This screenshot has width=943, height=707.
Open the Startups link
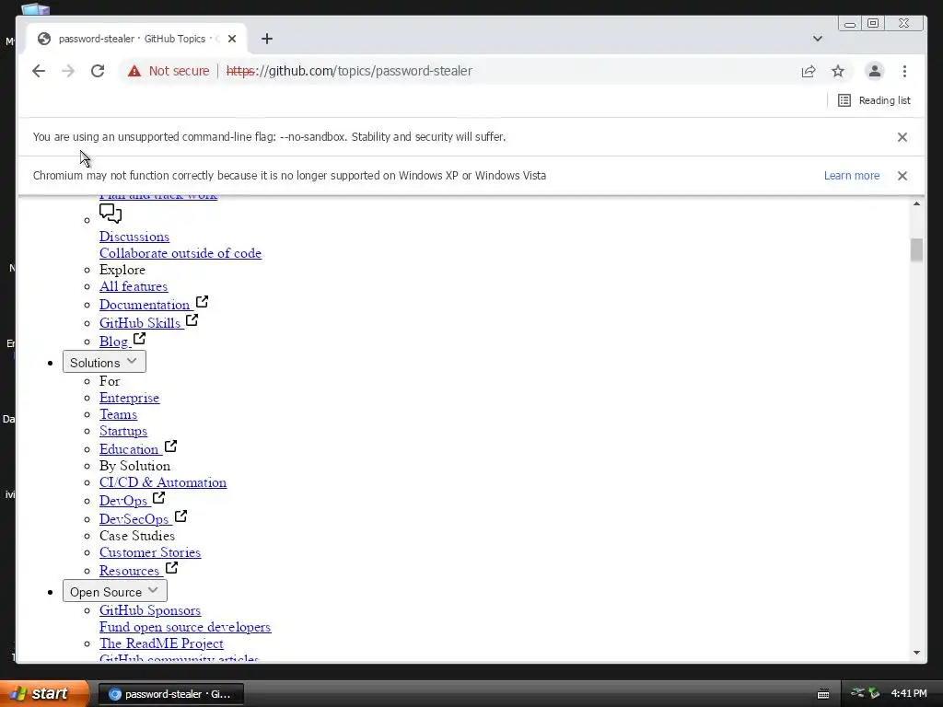(123, 431)
